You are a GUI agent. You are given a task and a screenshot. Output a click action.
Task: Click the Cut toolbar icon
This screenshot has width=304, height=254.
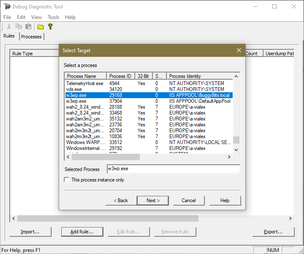tap(9, 27)
